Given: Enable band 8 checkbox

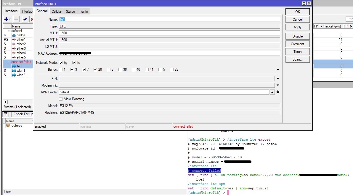Looking at the screenshot, I should click(x=109, y=69).
